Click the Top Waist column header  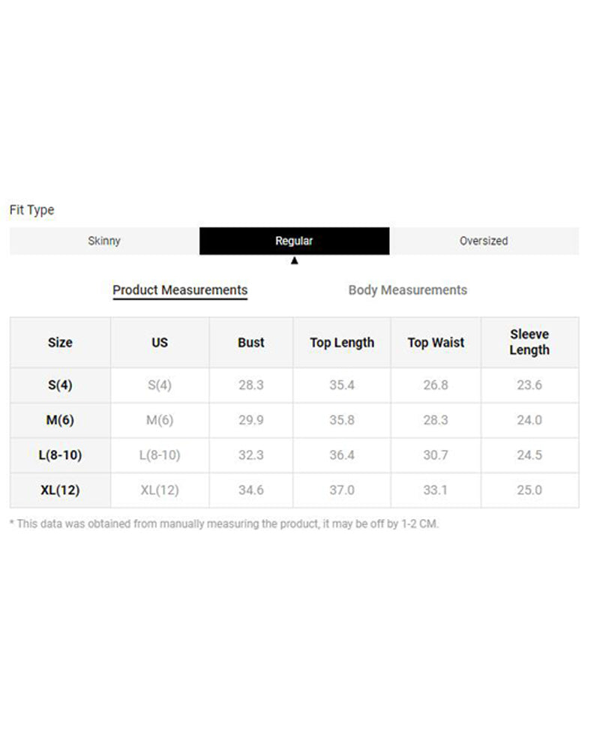coord(436,343)
